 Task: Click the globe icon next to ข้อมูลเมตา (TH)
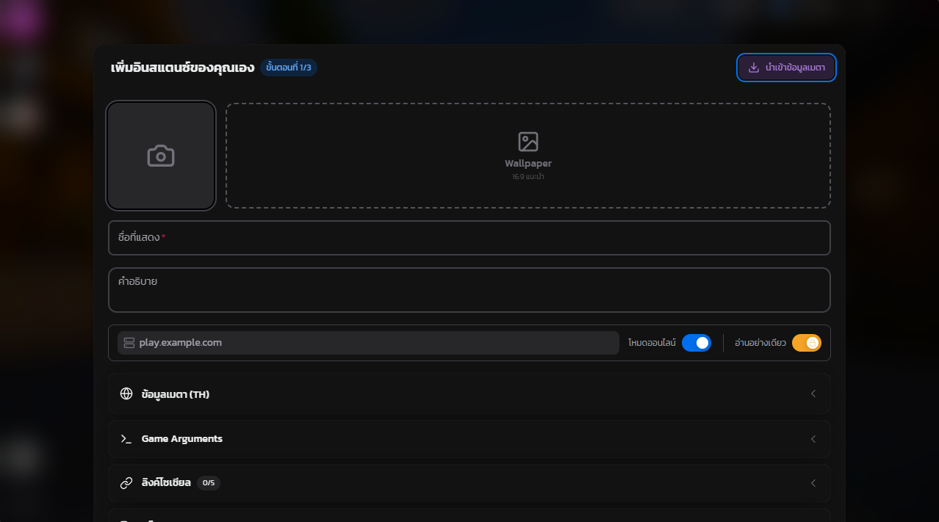pyautogui.click(x=126, y=394)
